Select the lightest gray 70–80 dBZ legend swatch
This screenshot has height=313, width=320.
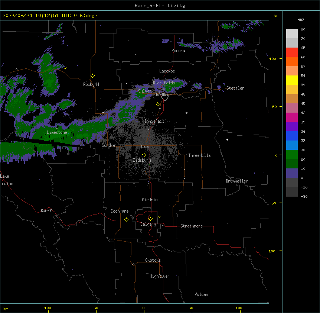[292, 33]
